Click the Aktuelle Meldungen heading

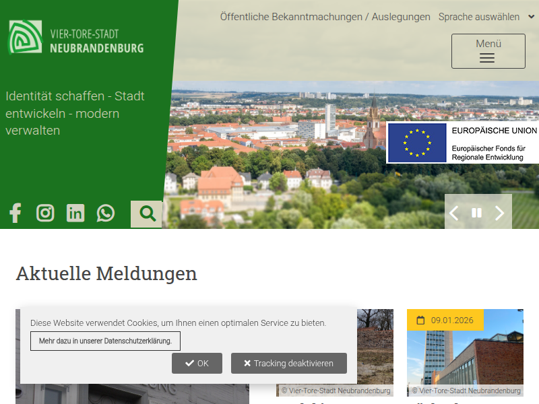click(106, 273)
